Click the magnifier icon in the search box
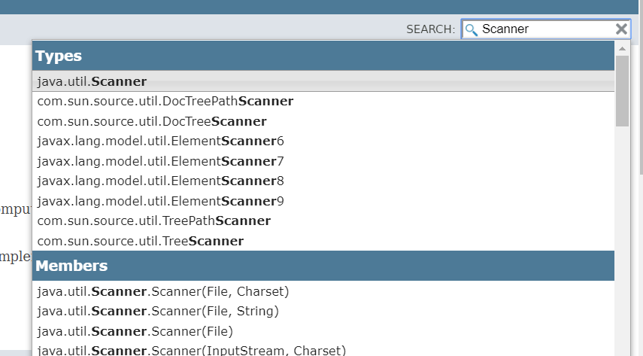 [x=472, y=29]
